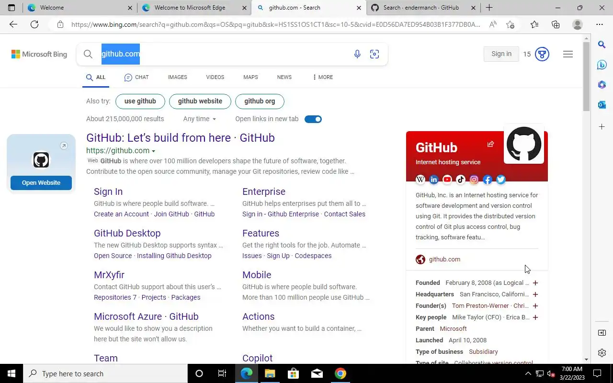Launch Google Chrome from the taskbar

[x=341, y=373]
